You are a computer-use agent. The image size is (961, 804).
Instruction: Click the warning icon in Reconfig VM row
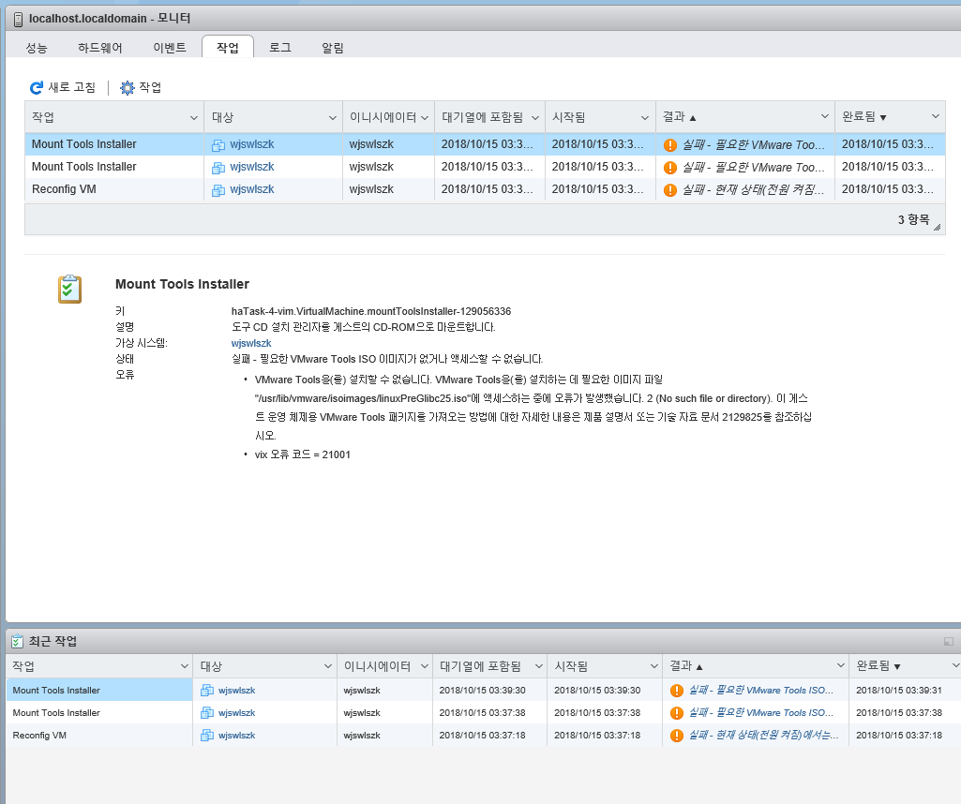click(x=669, y=190)
